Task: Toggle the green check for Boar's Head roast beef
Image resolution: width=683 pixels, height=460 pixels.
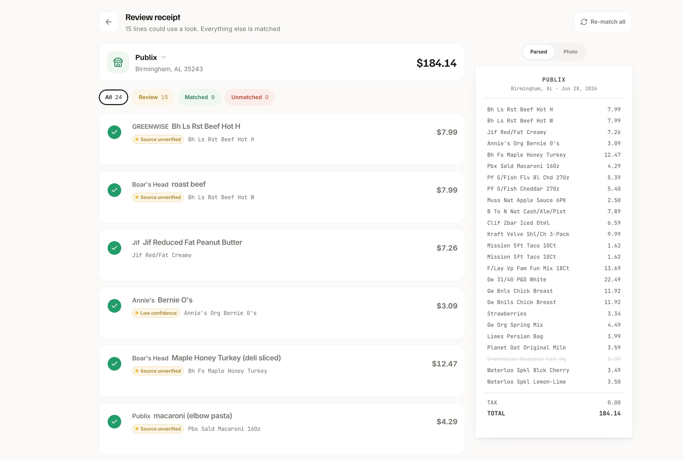Action: coord(114,190)
